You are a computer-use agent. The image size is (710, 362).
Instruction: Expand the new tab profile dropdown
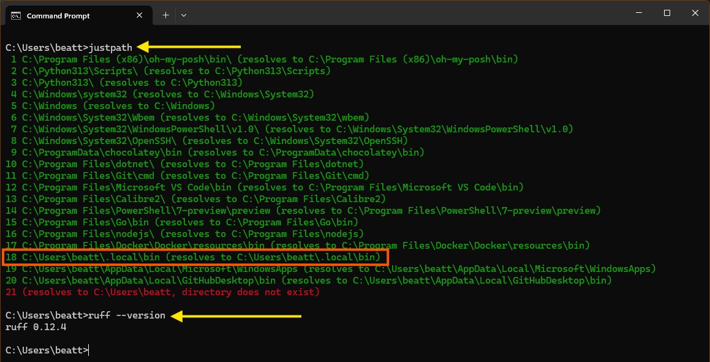click(184, 15)
